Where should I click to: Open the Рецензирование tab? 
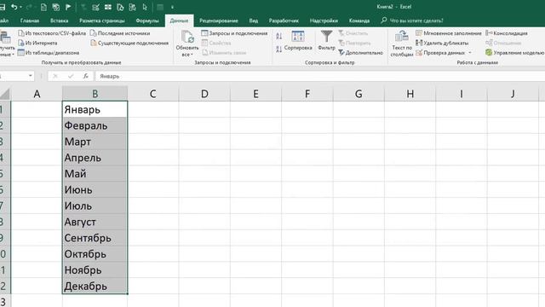pos(219,20)
